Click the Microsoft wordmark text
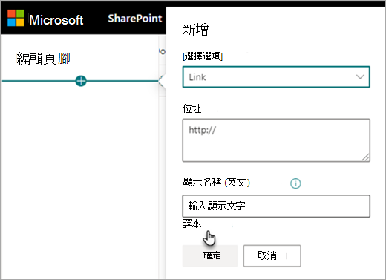Image resolution: width=386 pixels, height=280 pixels. tap(56, 19)
